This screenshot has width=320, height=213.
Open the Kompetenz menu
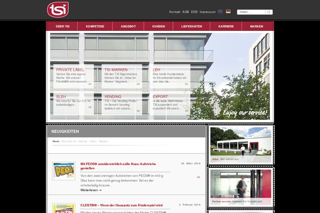[95, 26]
